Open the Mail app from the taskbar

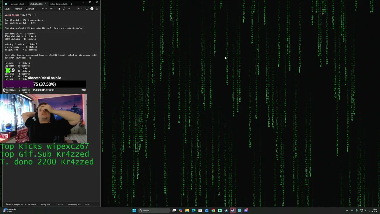tap(207, 210)
